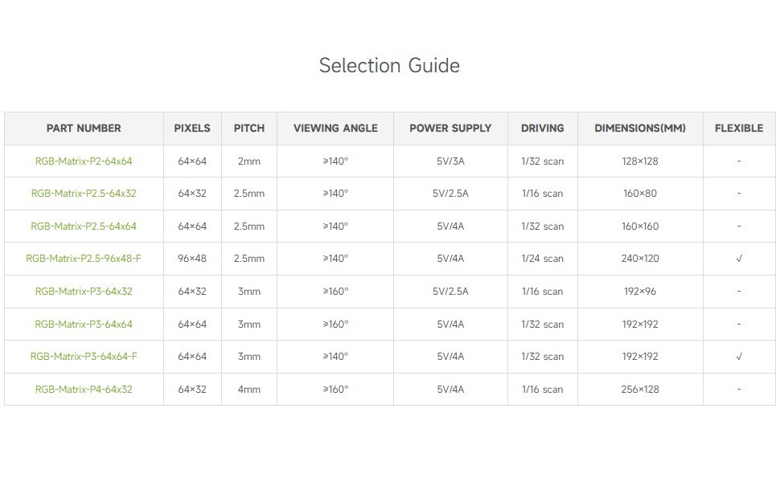
Task: Select the VIEWING ANGLE column header
Action: 335,129
